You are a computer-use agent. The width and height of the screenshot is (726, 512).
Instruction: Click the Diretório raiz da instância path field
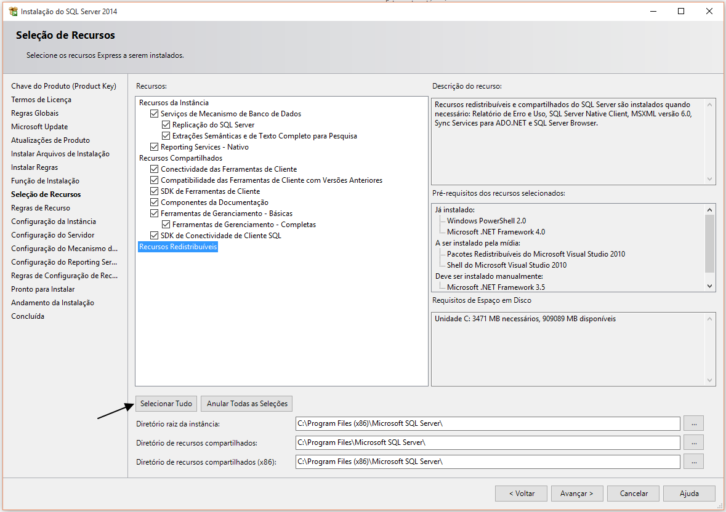(x=488, y=423)
